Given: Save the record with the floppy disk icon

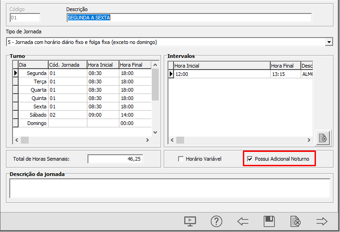Looking at the screenshot, I should coord(269,221).
